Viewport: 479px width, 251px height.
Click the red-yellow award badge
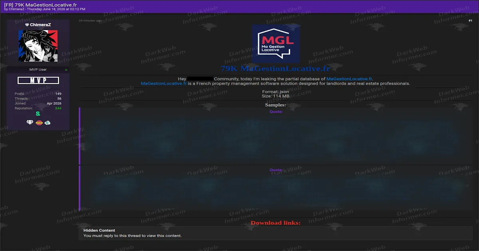point(39,123)
